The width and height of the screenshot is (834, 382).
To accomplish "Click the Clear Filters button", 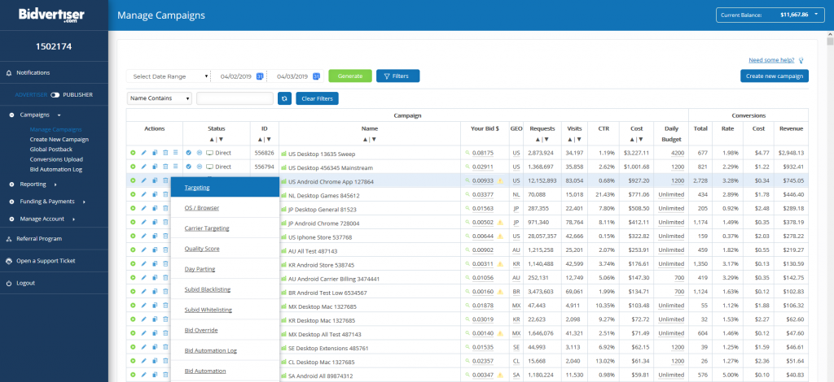I will [x=317, y=98].
